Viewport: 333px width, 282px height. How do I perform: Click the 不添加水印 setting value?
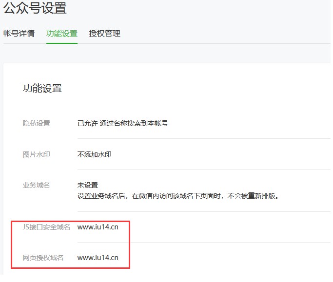click(95, 154)
